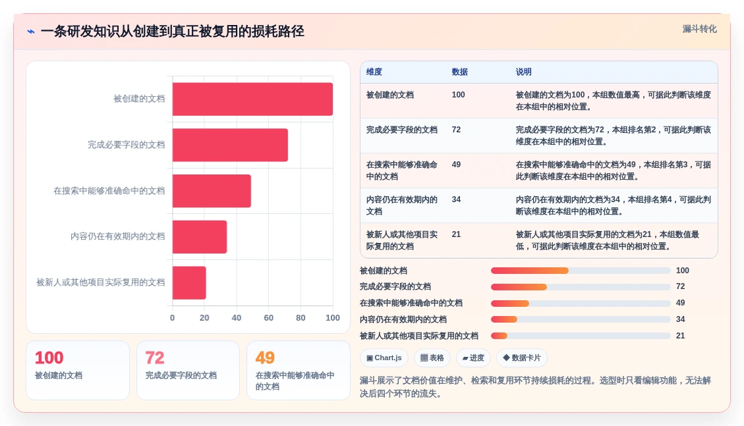Click the progress bar for 被创建的文档
The height and width of the screenshot is (426, 744).
point(581,271)
